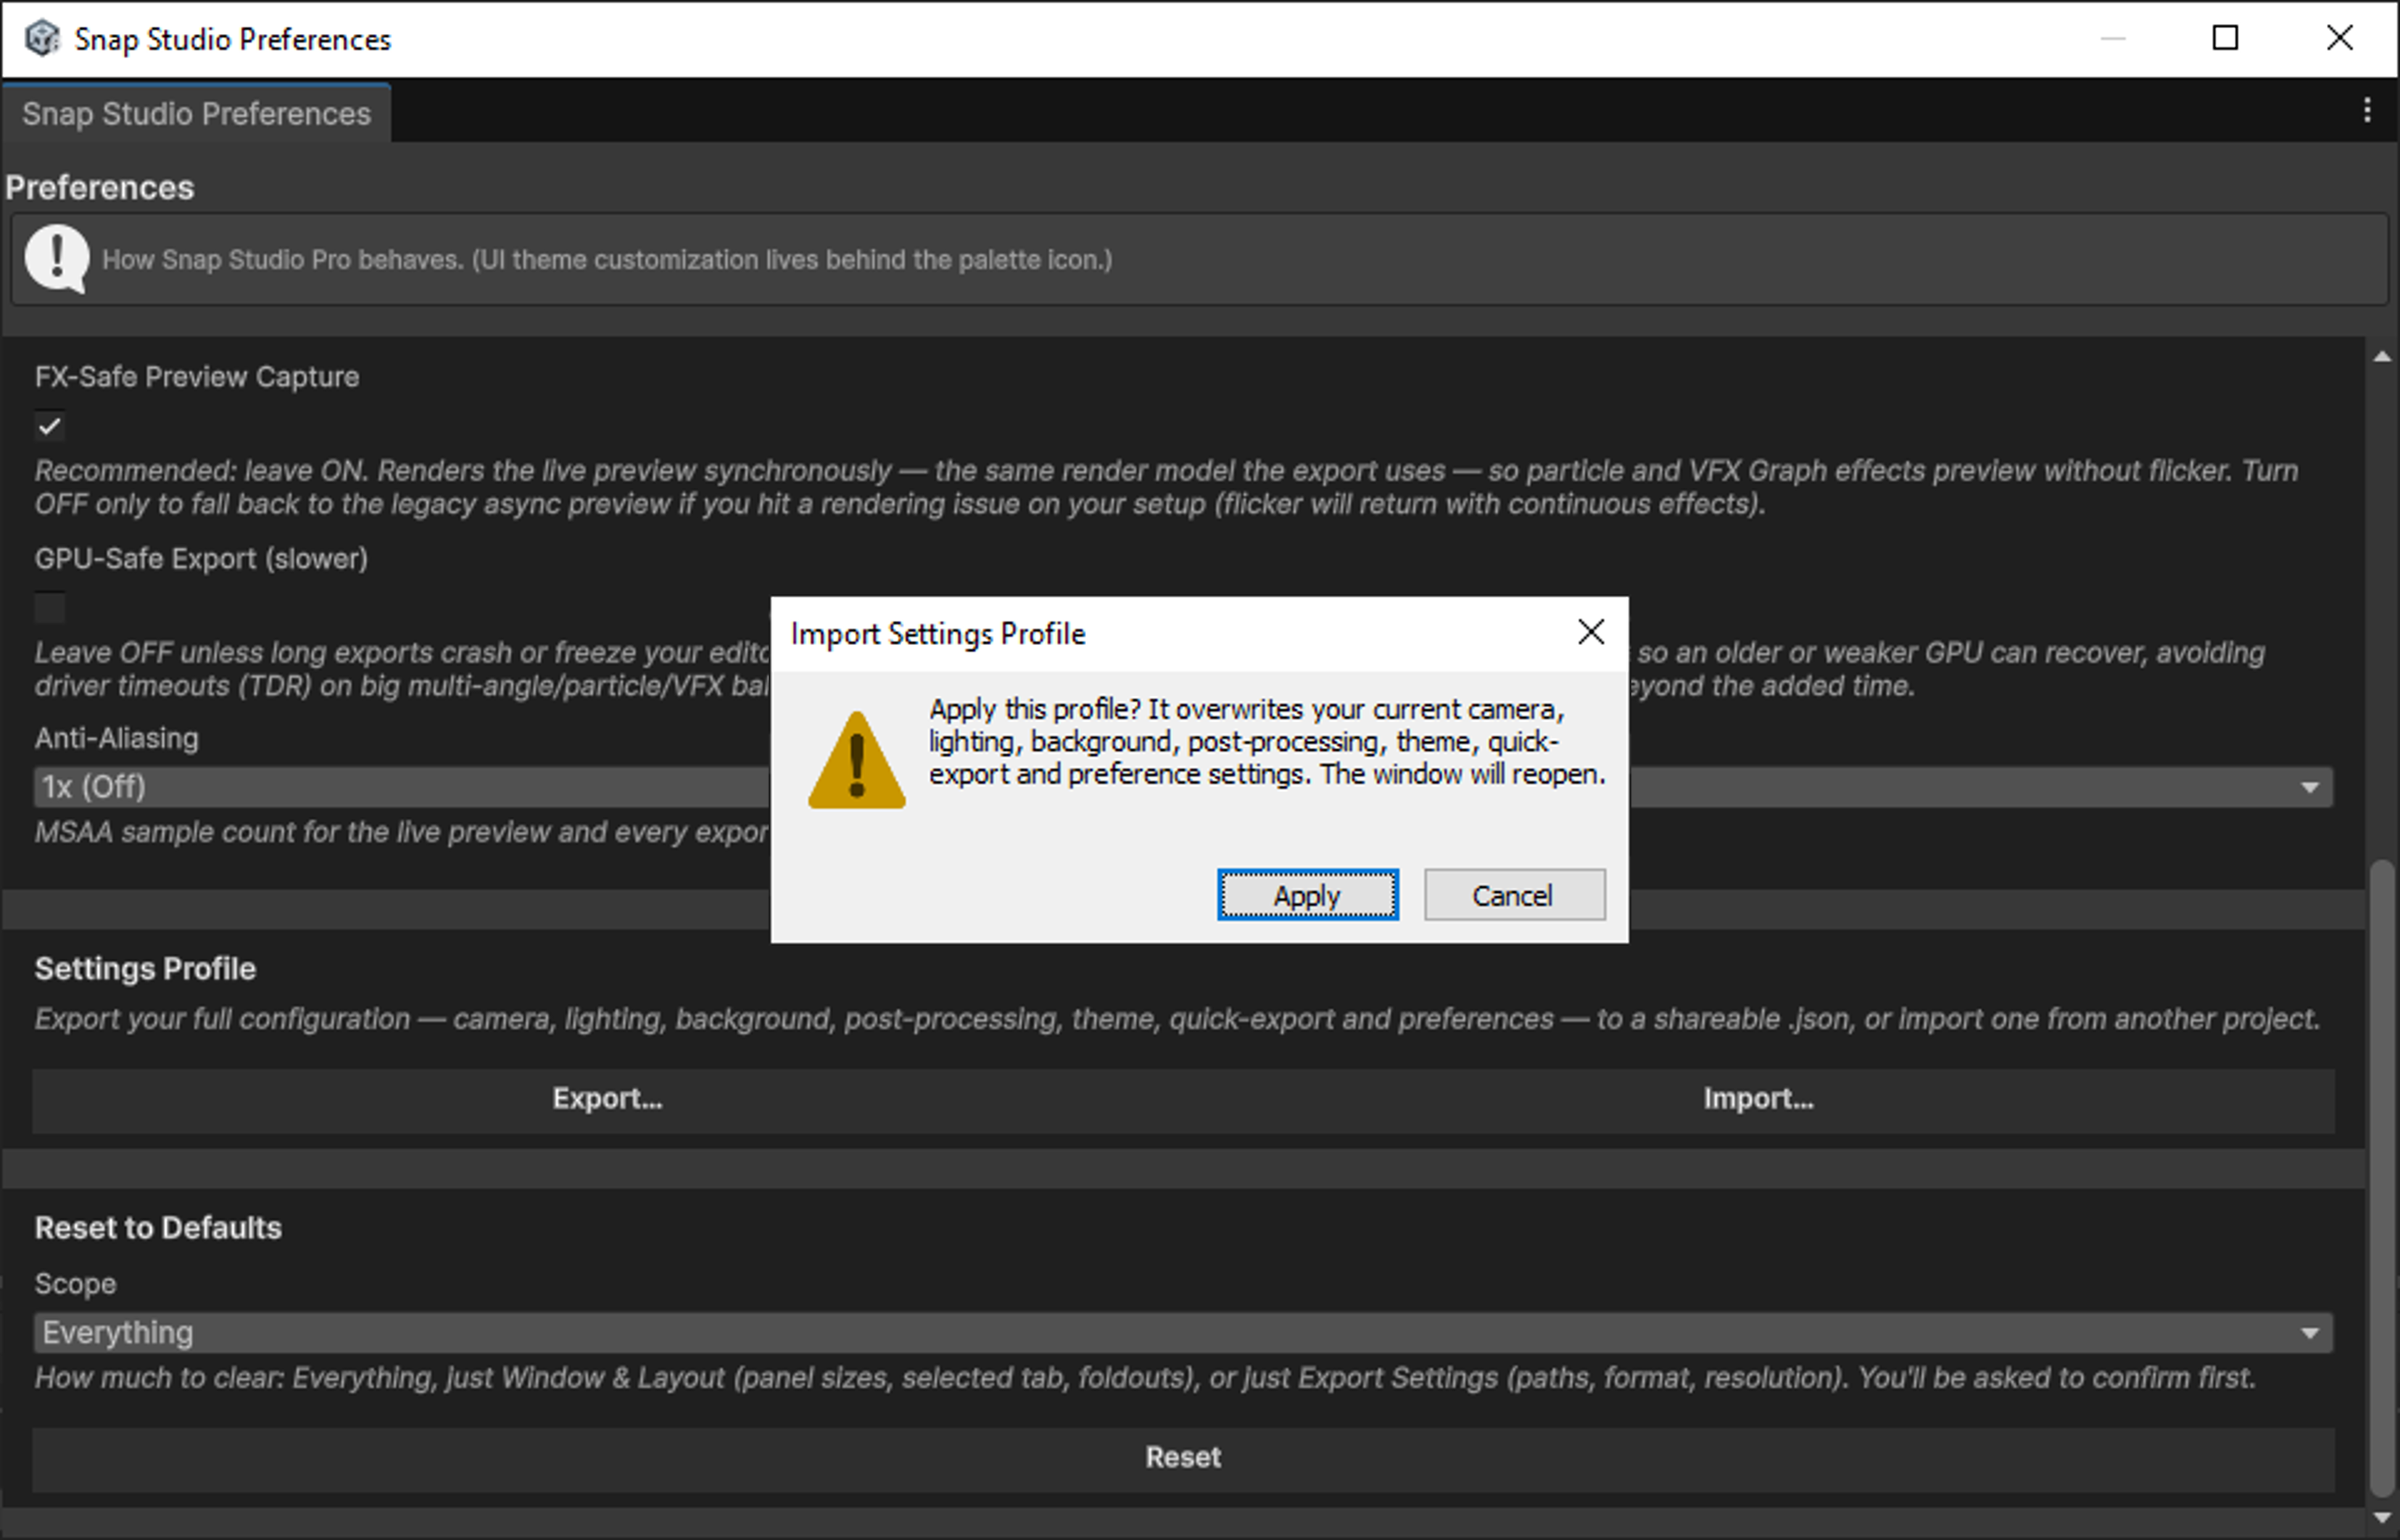Close the Import Settings Profile dialog

pos(1591,632)
